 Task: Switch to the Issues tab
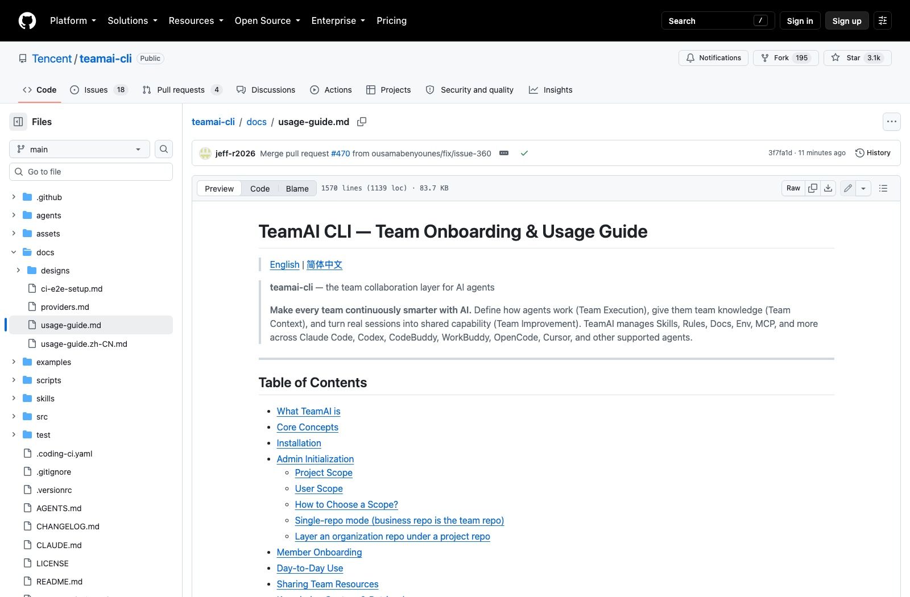click(99, 90)
